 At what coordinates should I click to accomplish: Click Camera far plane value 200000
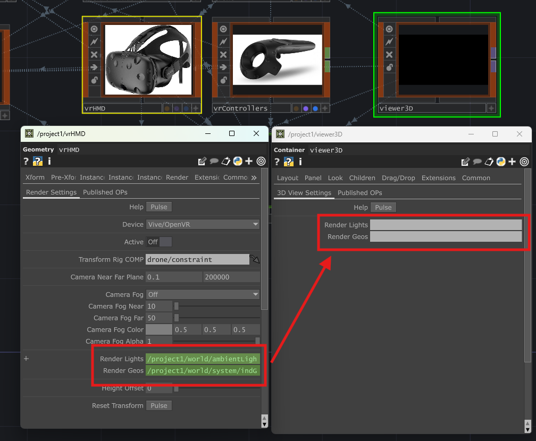tap(231, 277)
